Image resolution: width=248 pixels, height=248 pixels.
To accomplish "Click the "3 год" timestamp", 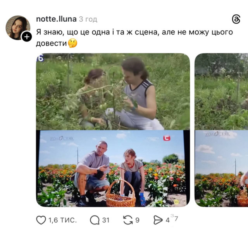I will tap(88, 19).
